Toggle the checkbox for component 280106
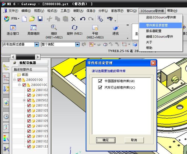The image size is (187, 154). (x=29, y=115)
